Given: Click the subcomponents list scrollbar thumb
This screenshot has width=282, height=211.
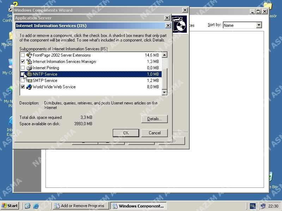Looking at the screenshot, I should 164,79.
